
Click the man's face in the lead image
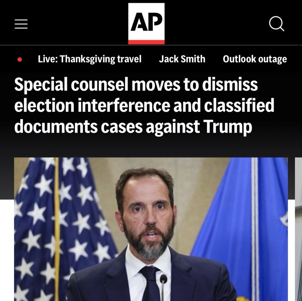pos(148,212)
